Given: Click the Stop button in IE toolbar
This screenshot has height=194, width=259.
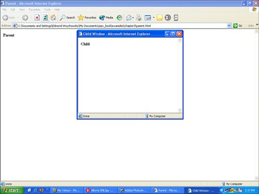Looking at the screenshot, I should click(37, 18).
